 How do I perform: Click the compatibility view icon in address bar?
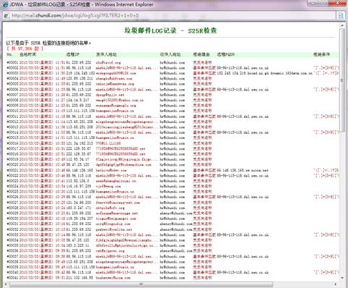(341, 16)
